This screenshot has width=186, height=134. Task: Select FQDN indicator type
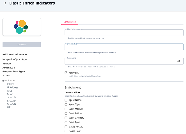coord(11,84)
